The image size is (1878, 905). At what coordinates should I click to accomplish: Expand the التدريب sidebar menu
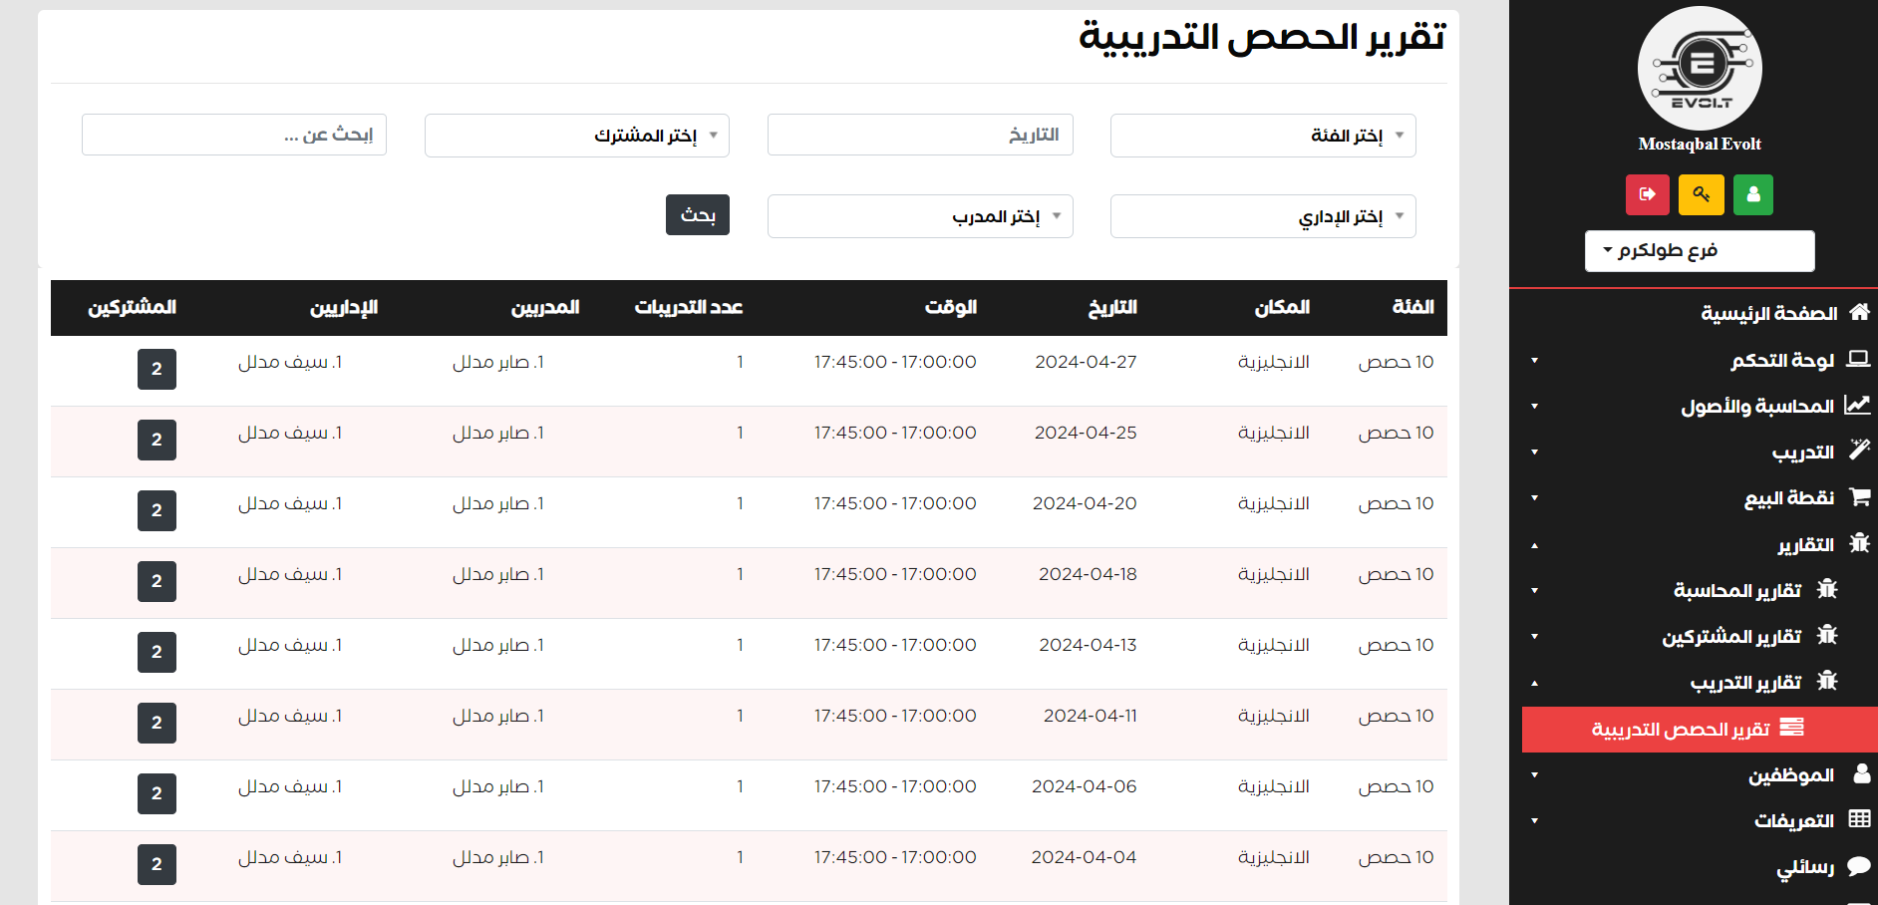pos(1802,452)
